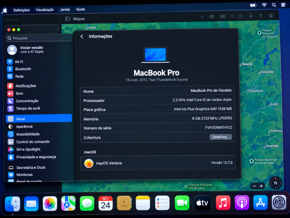Zoom in the map with plus button

[261, 186]
